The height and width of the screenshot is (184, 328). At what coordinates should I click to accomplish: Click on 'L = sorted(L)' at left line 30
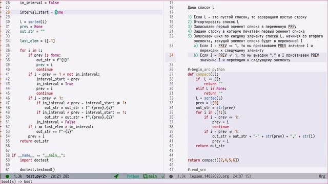(33, 21)
